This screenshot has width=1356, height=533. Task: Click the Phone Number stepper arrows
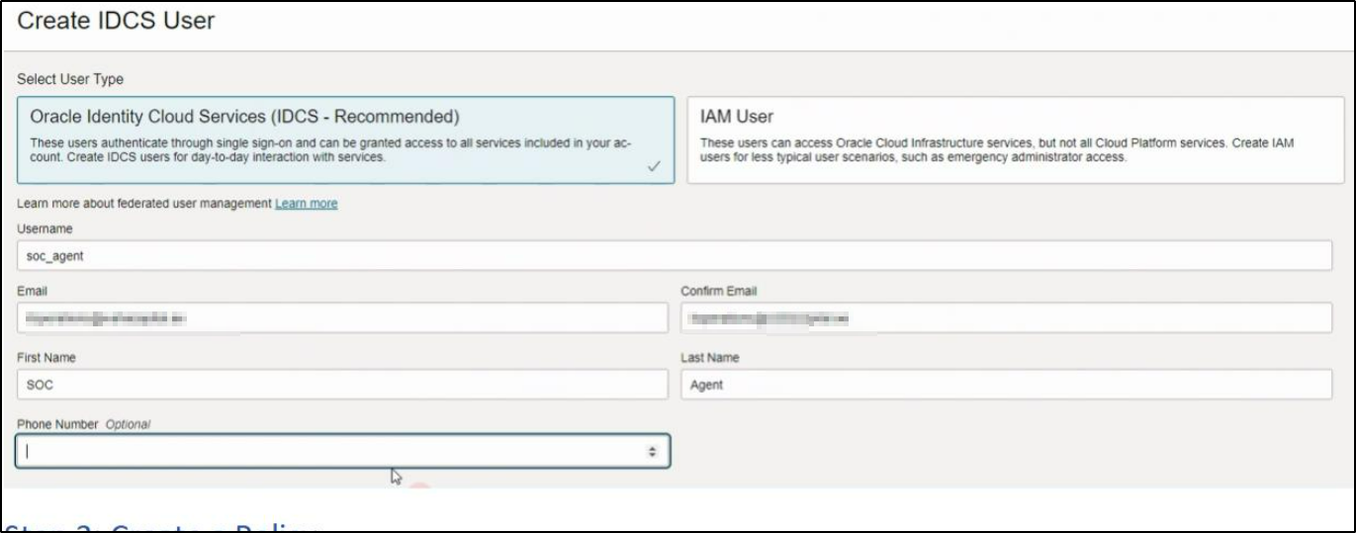pyautogui.click(x=652, y=451)
